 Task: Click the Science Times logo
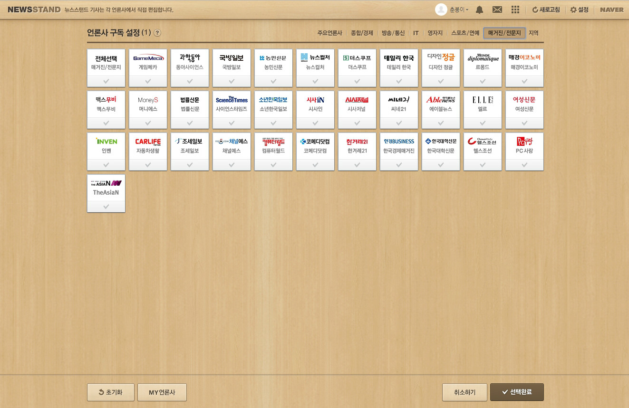coord(232,100)
